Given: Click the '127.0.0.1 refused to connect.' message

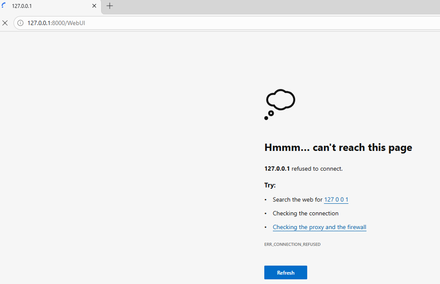Looking at the screenshot, I should pos(303,169).
